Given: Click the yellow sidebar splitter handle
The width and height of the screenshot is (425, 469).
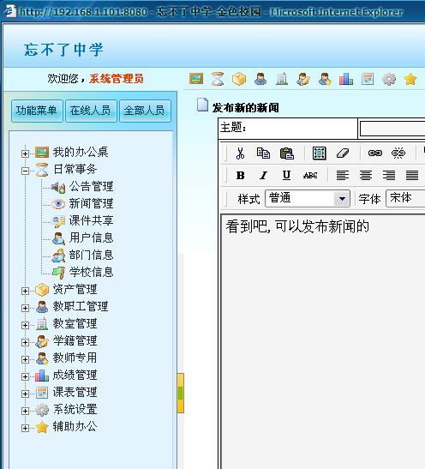Looking at the screenshot, I should 181,393.
